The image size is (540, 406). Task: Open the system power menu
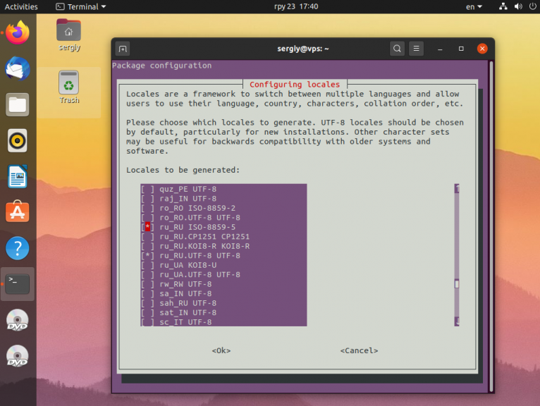(532, 6)
